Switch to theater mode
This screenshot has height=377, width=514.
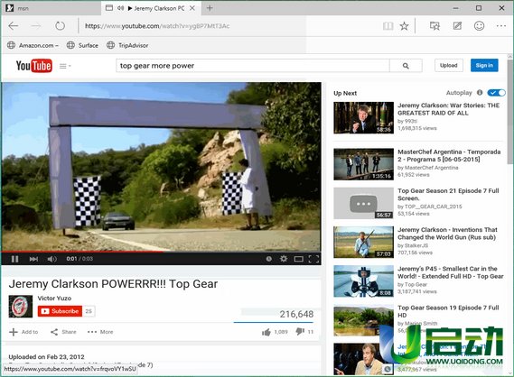pyautogui.click(x=299, y=259)
